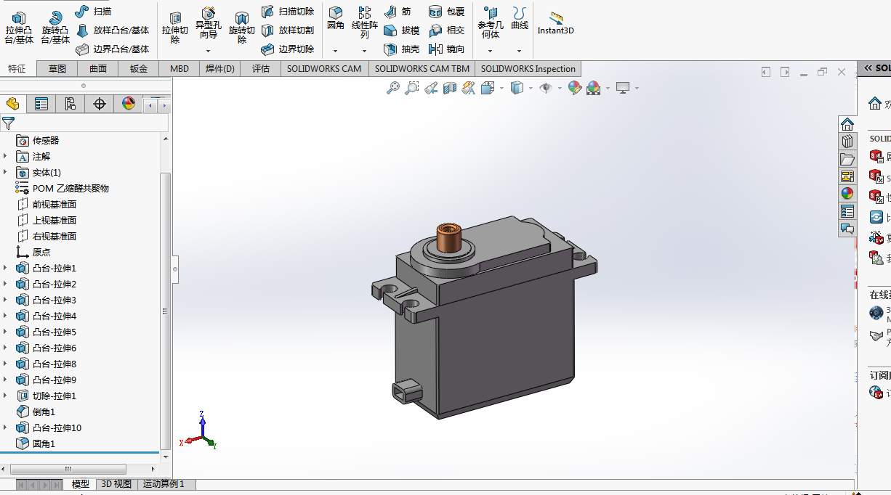Open the 3D 视图 bottom tab
The height and width of the screenshot is (495, 891).
[x=116, y=484]
